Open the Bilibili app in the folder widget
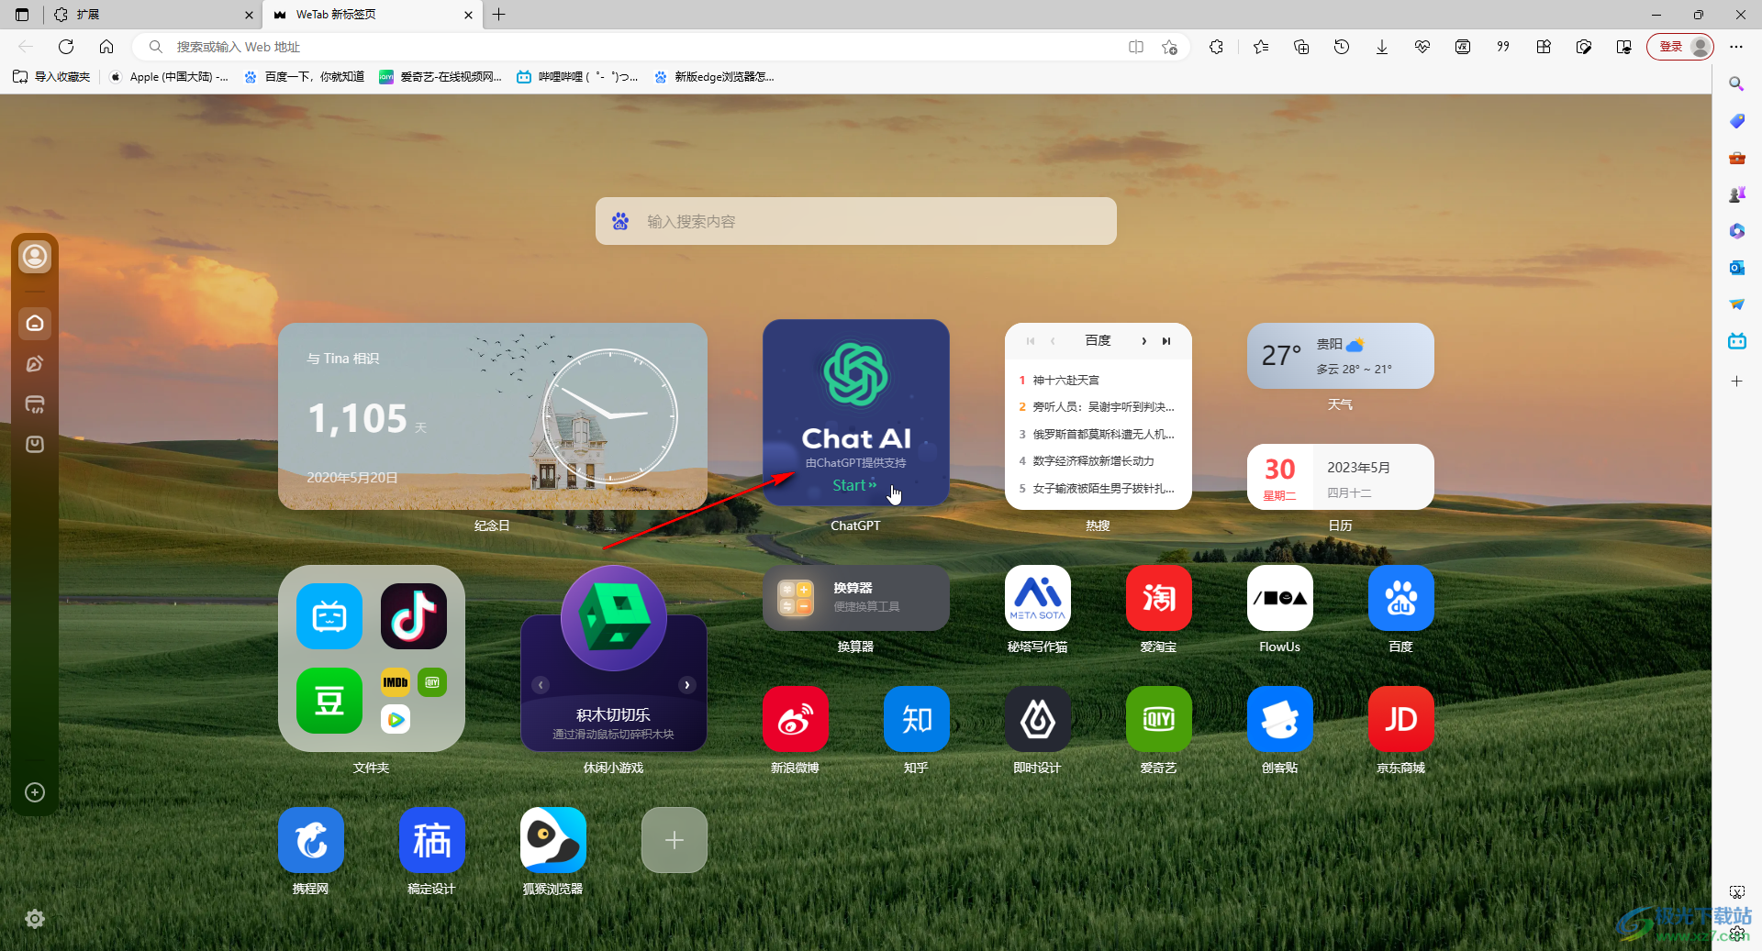Viewport: 1762px width, 951px height. tap(329, 616)
